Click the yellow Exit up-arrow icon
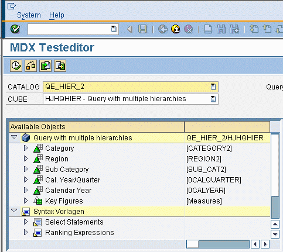283x252 pixels. (x=176, y=29)
